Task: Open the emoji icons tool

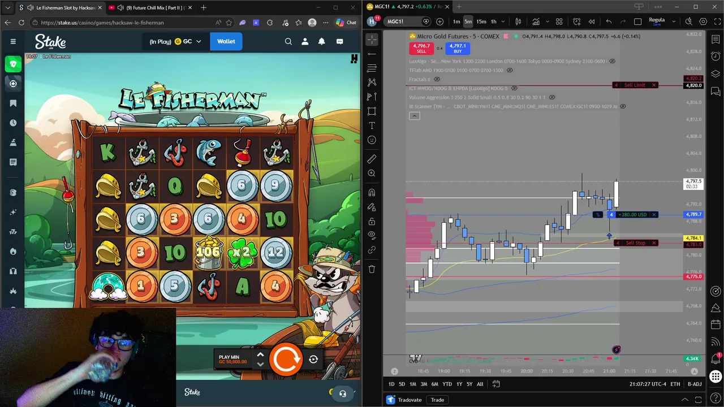Action: pyautogui.click(x=372, y=140)
